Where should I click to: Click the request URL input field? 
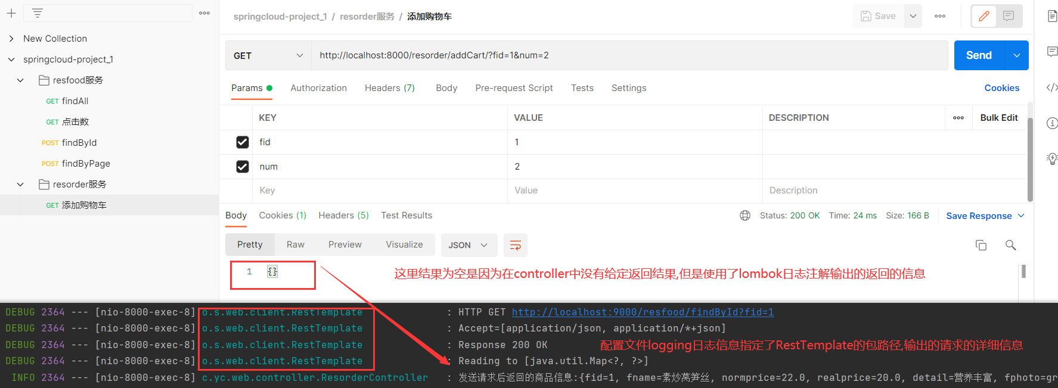tap(626, 55)
